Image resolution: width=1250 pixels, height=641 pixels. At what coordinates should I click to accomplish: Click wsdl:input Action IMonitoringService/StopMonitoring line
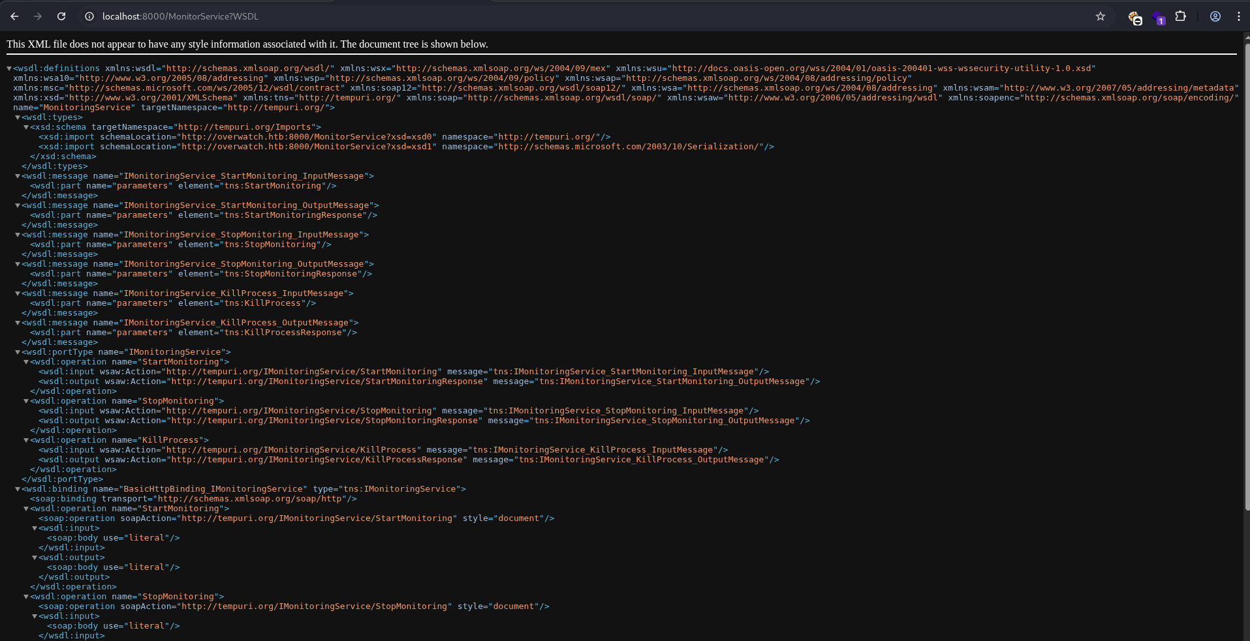click(x=398, y=411)
